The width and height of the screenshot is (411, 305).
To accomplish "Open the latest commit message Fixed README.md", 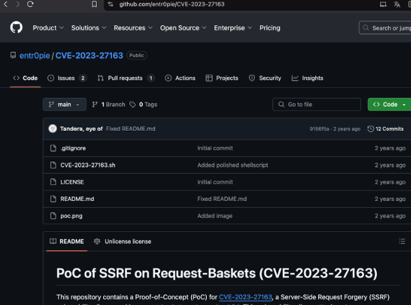I will 130,129.
